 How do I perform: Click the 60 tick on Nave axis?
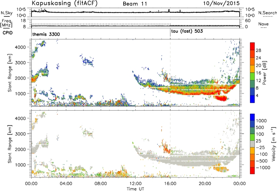(x=248, y=21)
